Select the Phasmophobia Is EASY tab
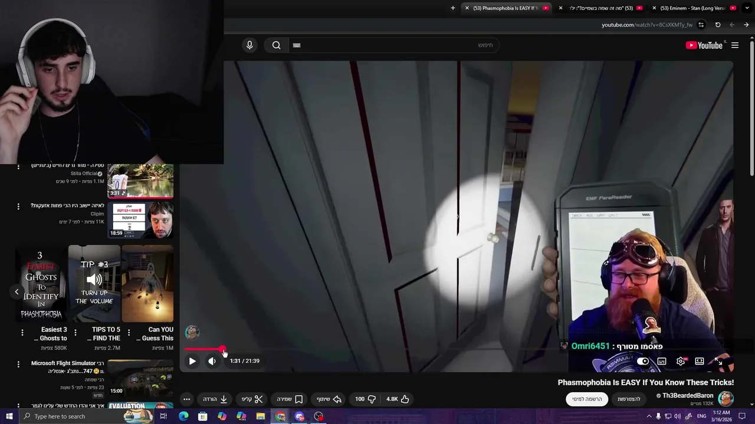Image resolution: width=755 pixels, height=424 pixels. point(507,8)
